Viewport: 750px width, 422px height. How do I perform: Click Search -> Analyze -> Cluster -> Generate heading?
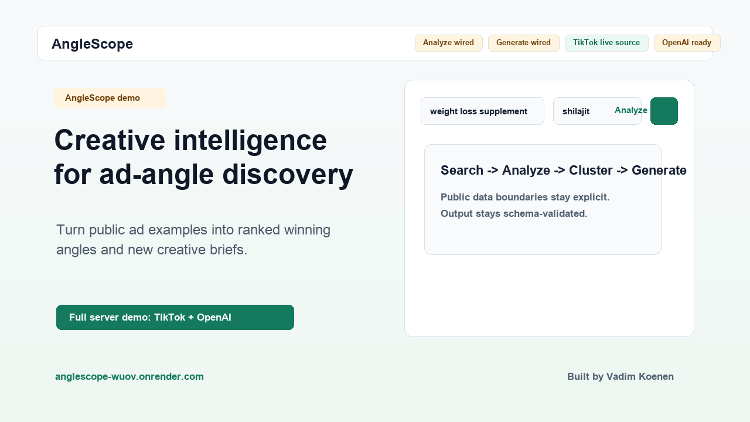(x=564, y=171)
